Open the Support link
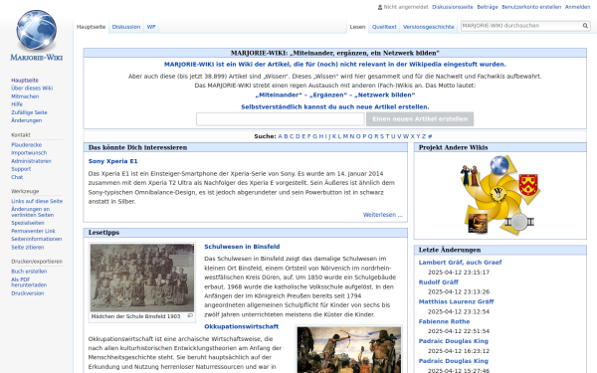597x373 pixels. tap(21, 169)
